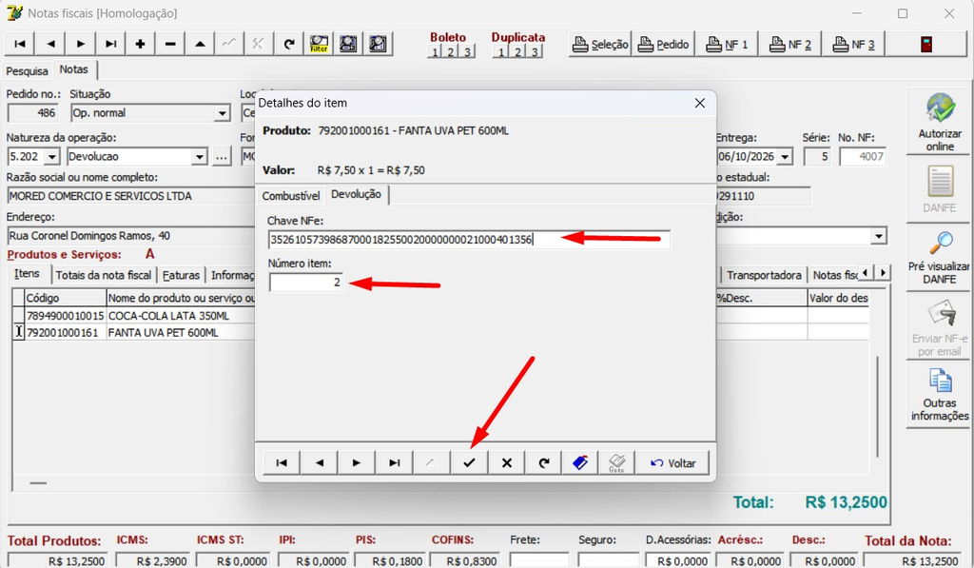Image resolution: width=974 pixels, height=568 pixels.
Task: Click the Frete value field
Action: click(539, 560)
